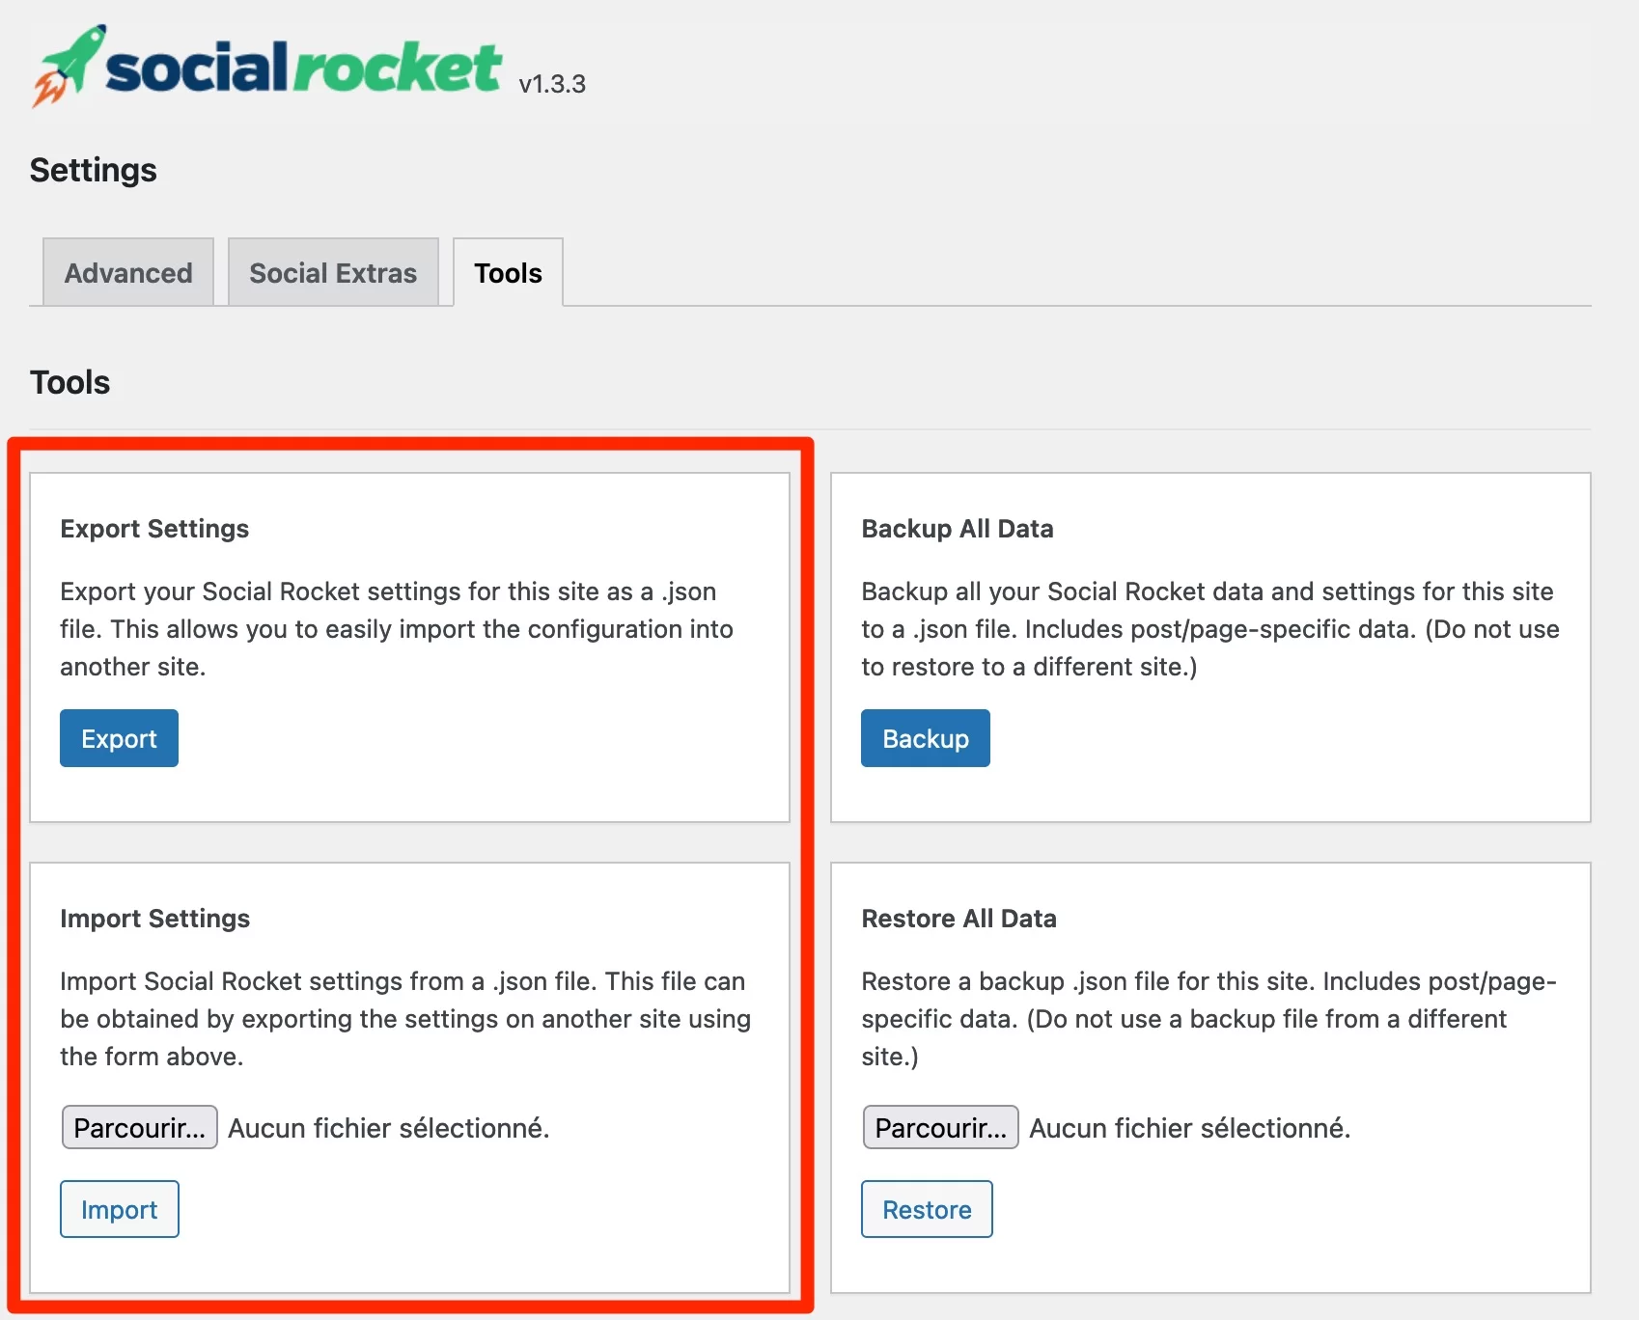Select the Tools tab

pos(508,273)
